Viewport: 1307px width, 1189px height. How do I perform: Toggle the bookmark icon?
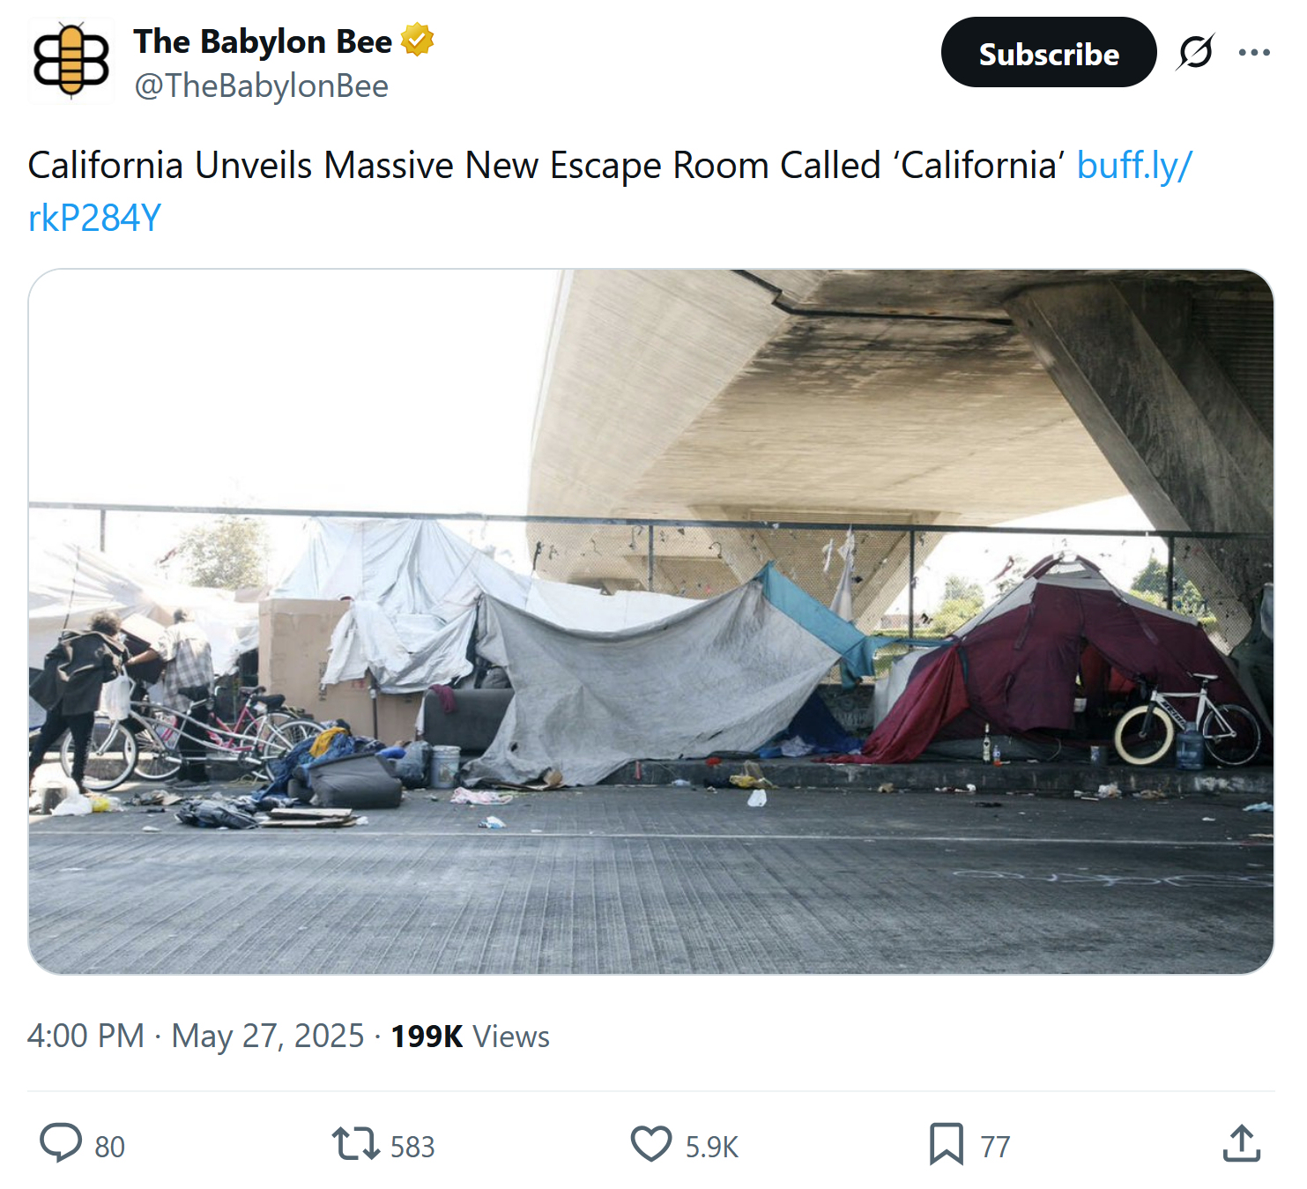(x=946, y=1144)
